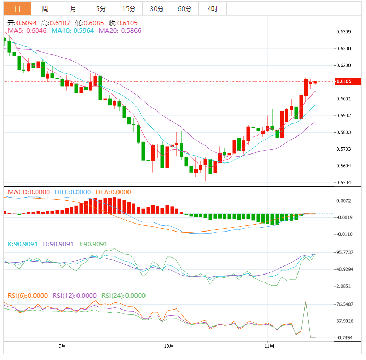Switch to the 周 weekly tab

coord(45,8)
